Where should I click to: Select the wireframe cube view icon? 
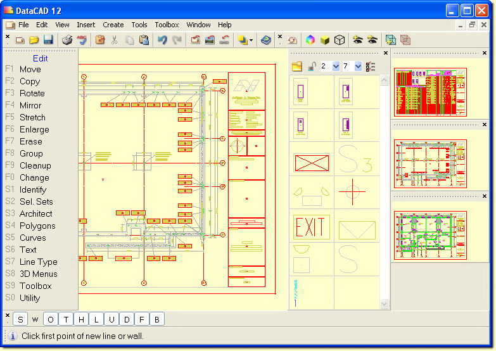click(x=340, y=40)
